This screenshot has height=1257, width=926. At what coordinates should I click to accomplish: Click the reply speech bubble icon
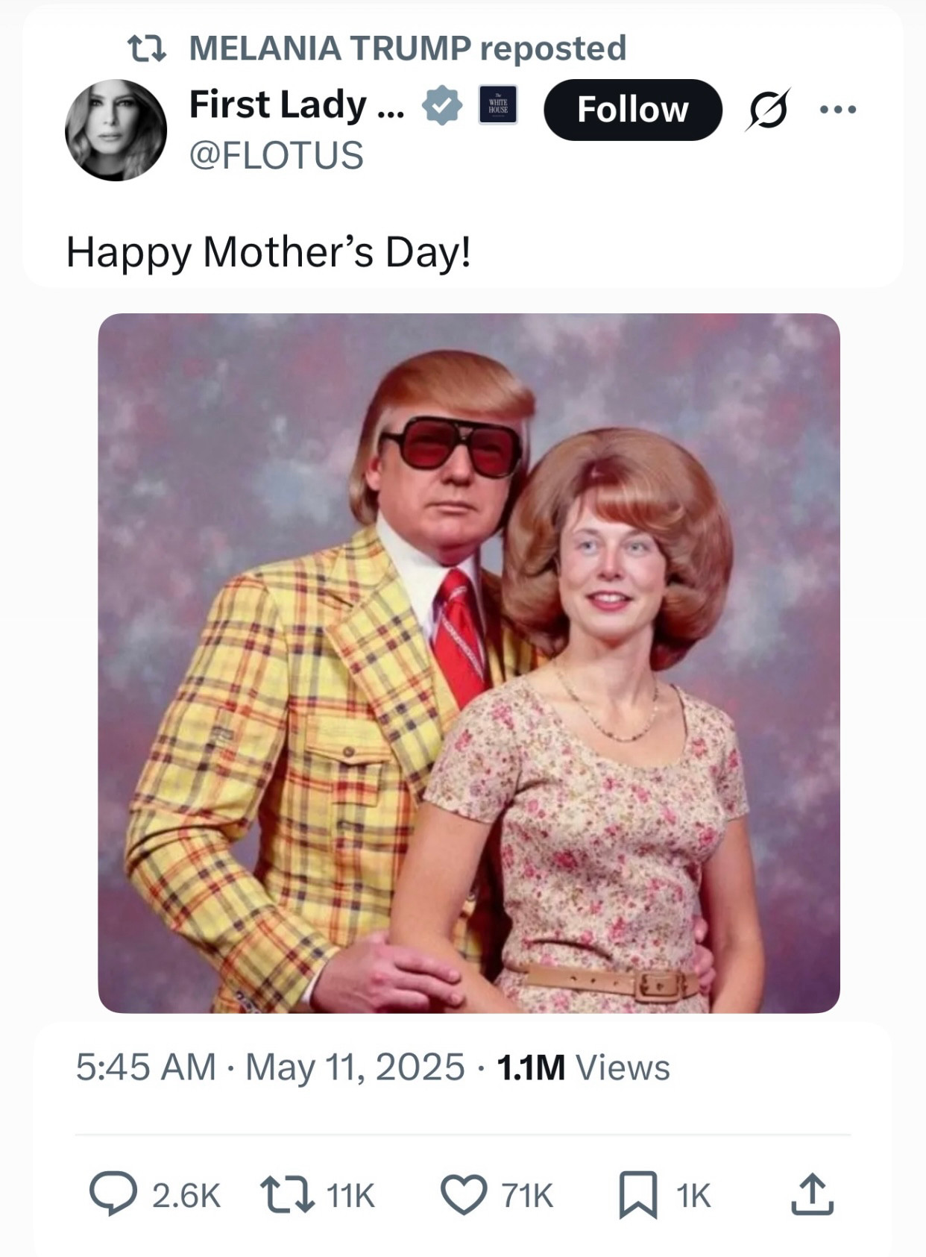click(113, 1195)
